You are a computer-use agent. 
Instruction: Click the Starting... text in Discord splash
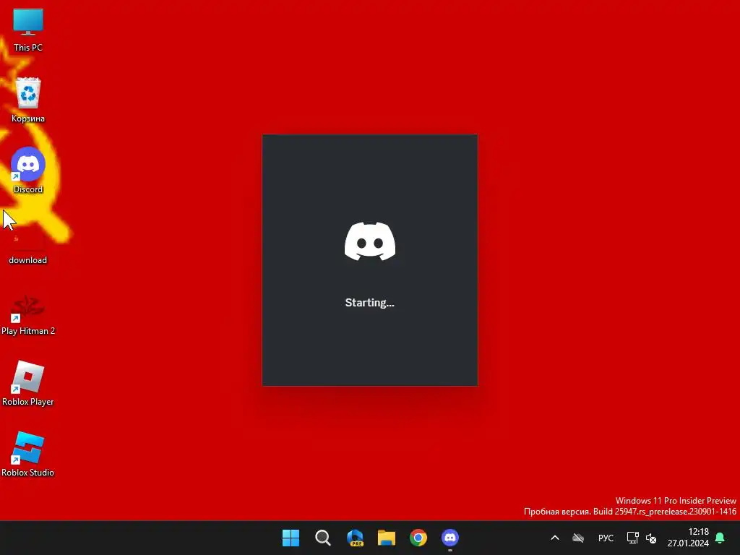[x=369, y=303]
